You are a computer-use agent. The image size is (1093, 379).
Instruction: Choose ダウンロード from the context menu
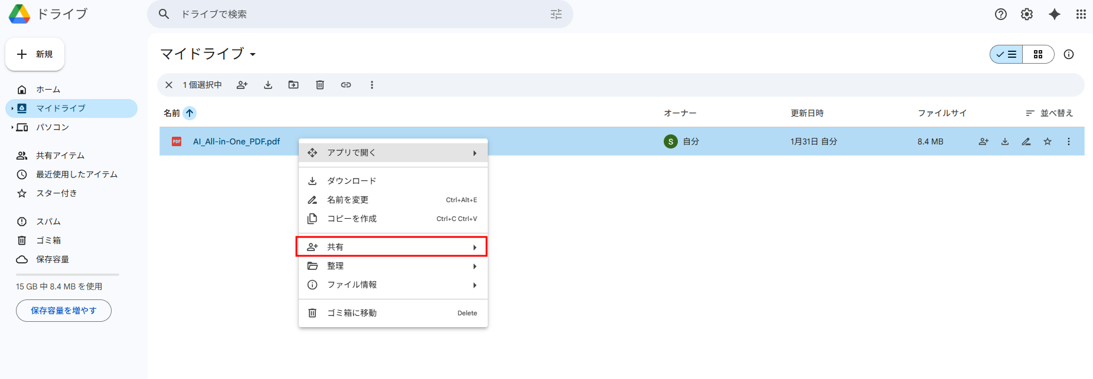[352, 181]
